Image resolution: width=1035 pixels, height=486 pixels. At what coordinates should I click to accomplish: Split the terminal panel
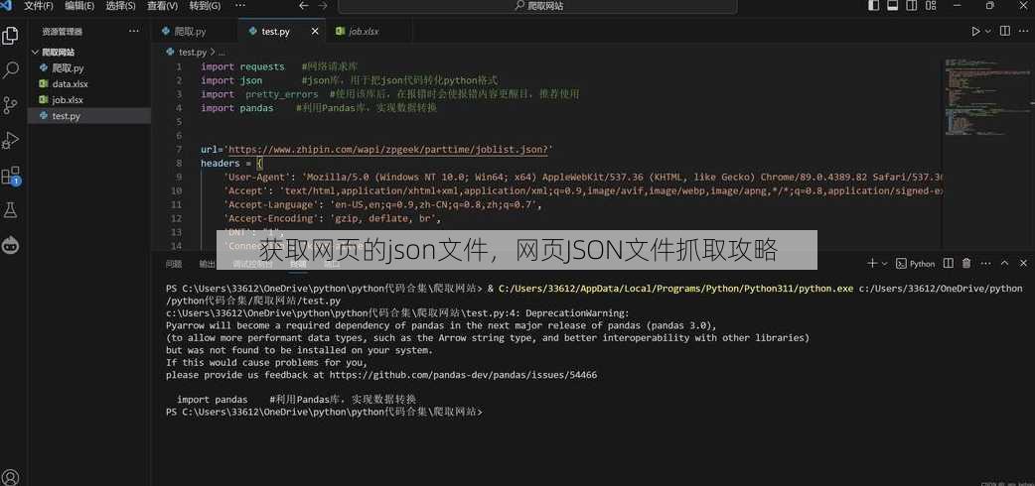point(948,263)
